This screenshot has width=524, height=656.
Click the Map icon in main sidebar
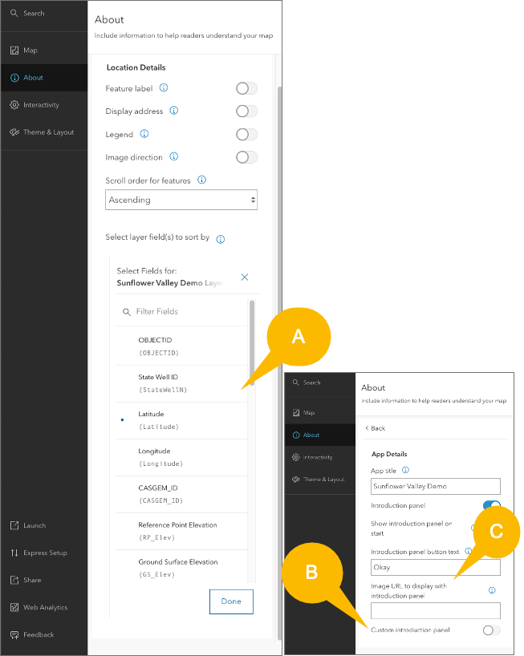(x=14, y=51)
